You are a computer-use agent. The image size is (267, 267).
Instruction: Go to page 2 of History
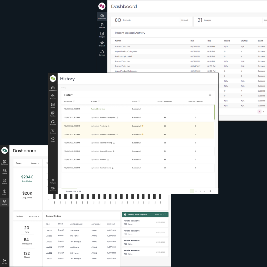click(x=196, y=191)
